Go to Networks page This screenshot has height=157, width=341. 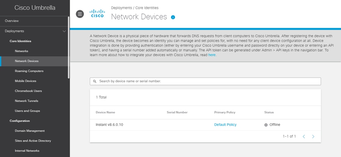click(22, 51)
